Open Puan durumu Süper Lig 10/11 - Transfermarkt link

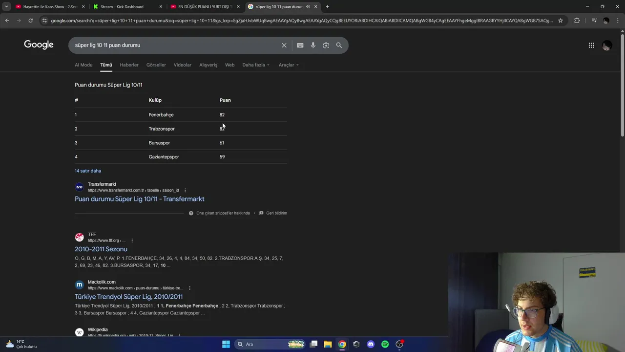click(x=139, y=199)
